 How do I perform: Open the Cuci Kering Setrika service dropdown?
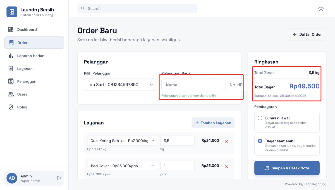click(123, 141)
